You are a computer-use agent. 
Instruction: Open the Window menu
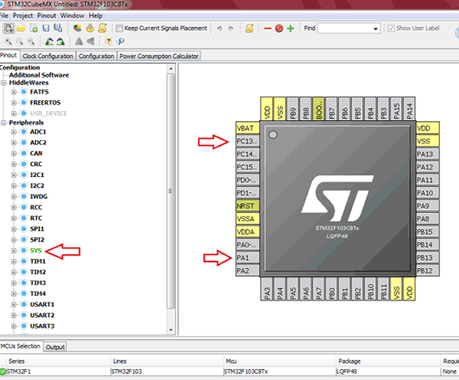72,16
